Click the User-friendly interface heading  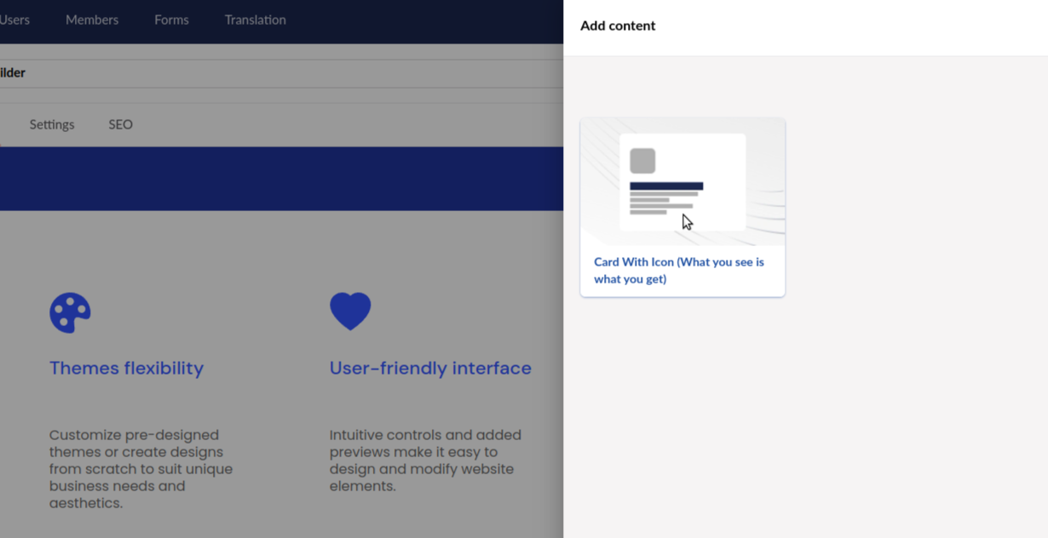tap(430, 368)
